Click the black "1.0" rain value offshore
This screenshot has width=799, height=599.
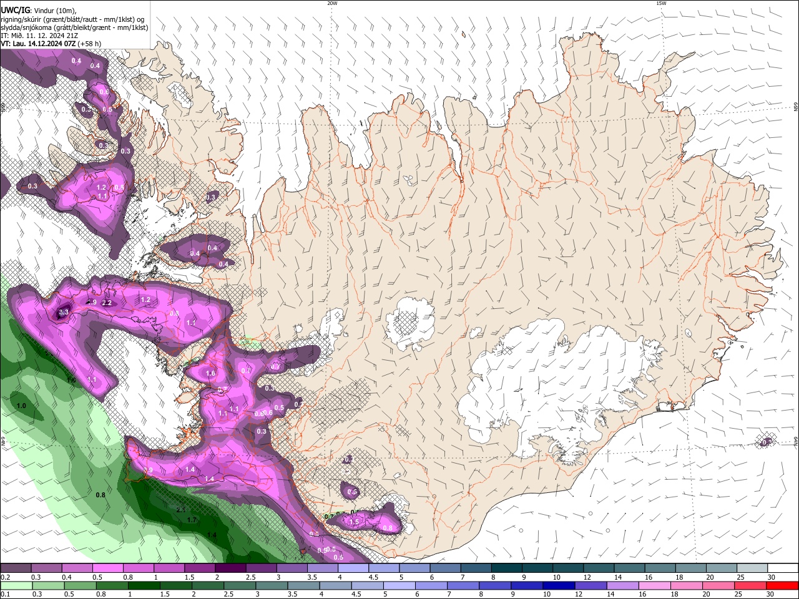pyautogui.click(x=22, y=406)
